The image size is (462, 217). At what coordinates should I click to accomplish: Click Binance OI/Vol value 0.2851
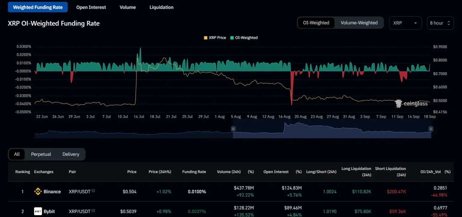tap(440, 188)
